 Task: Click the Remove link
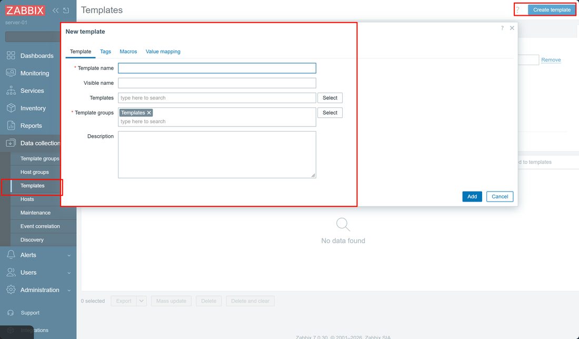(x=551, y=60)
